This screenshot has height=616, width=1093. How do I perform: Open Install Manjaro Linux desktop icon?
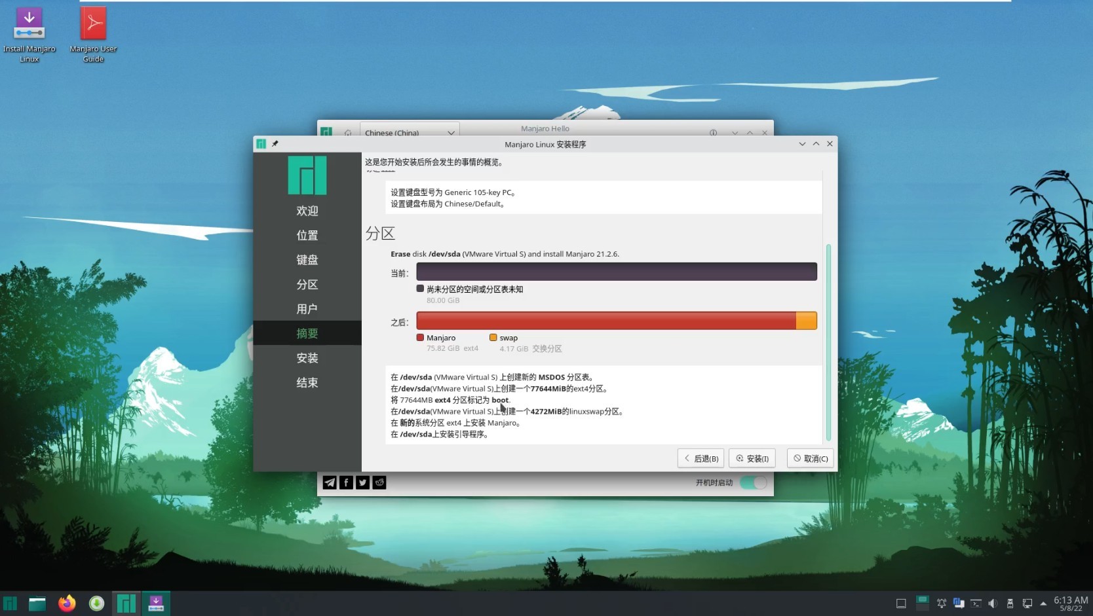29,35
